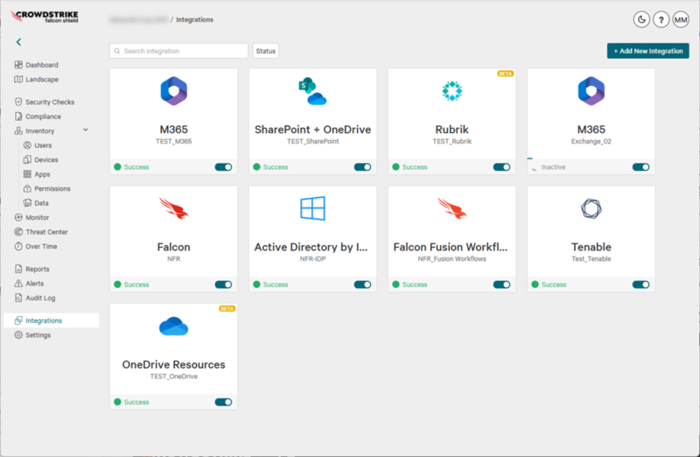Image resolution: width=700 pixels, height=457 pixels.
Task: Click the Integrations breadcrumb text
Action: click(x=194, y=19)
